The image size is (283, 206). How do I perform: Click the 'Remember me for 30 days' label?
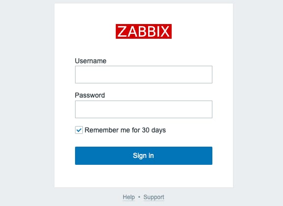(125, 130)
